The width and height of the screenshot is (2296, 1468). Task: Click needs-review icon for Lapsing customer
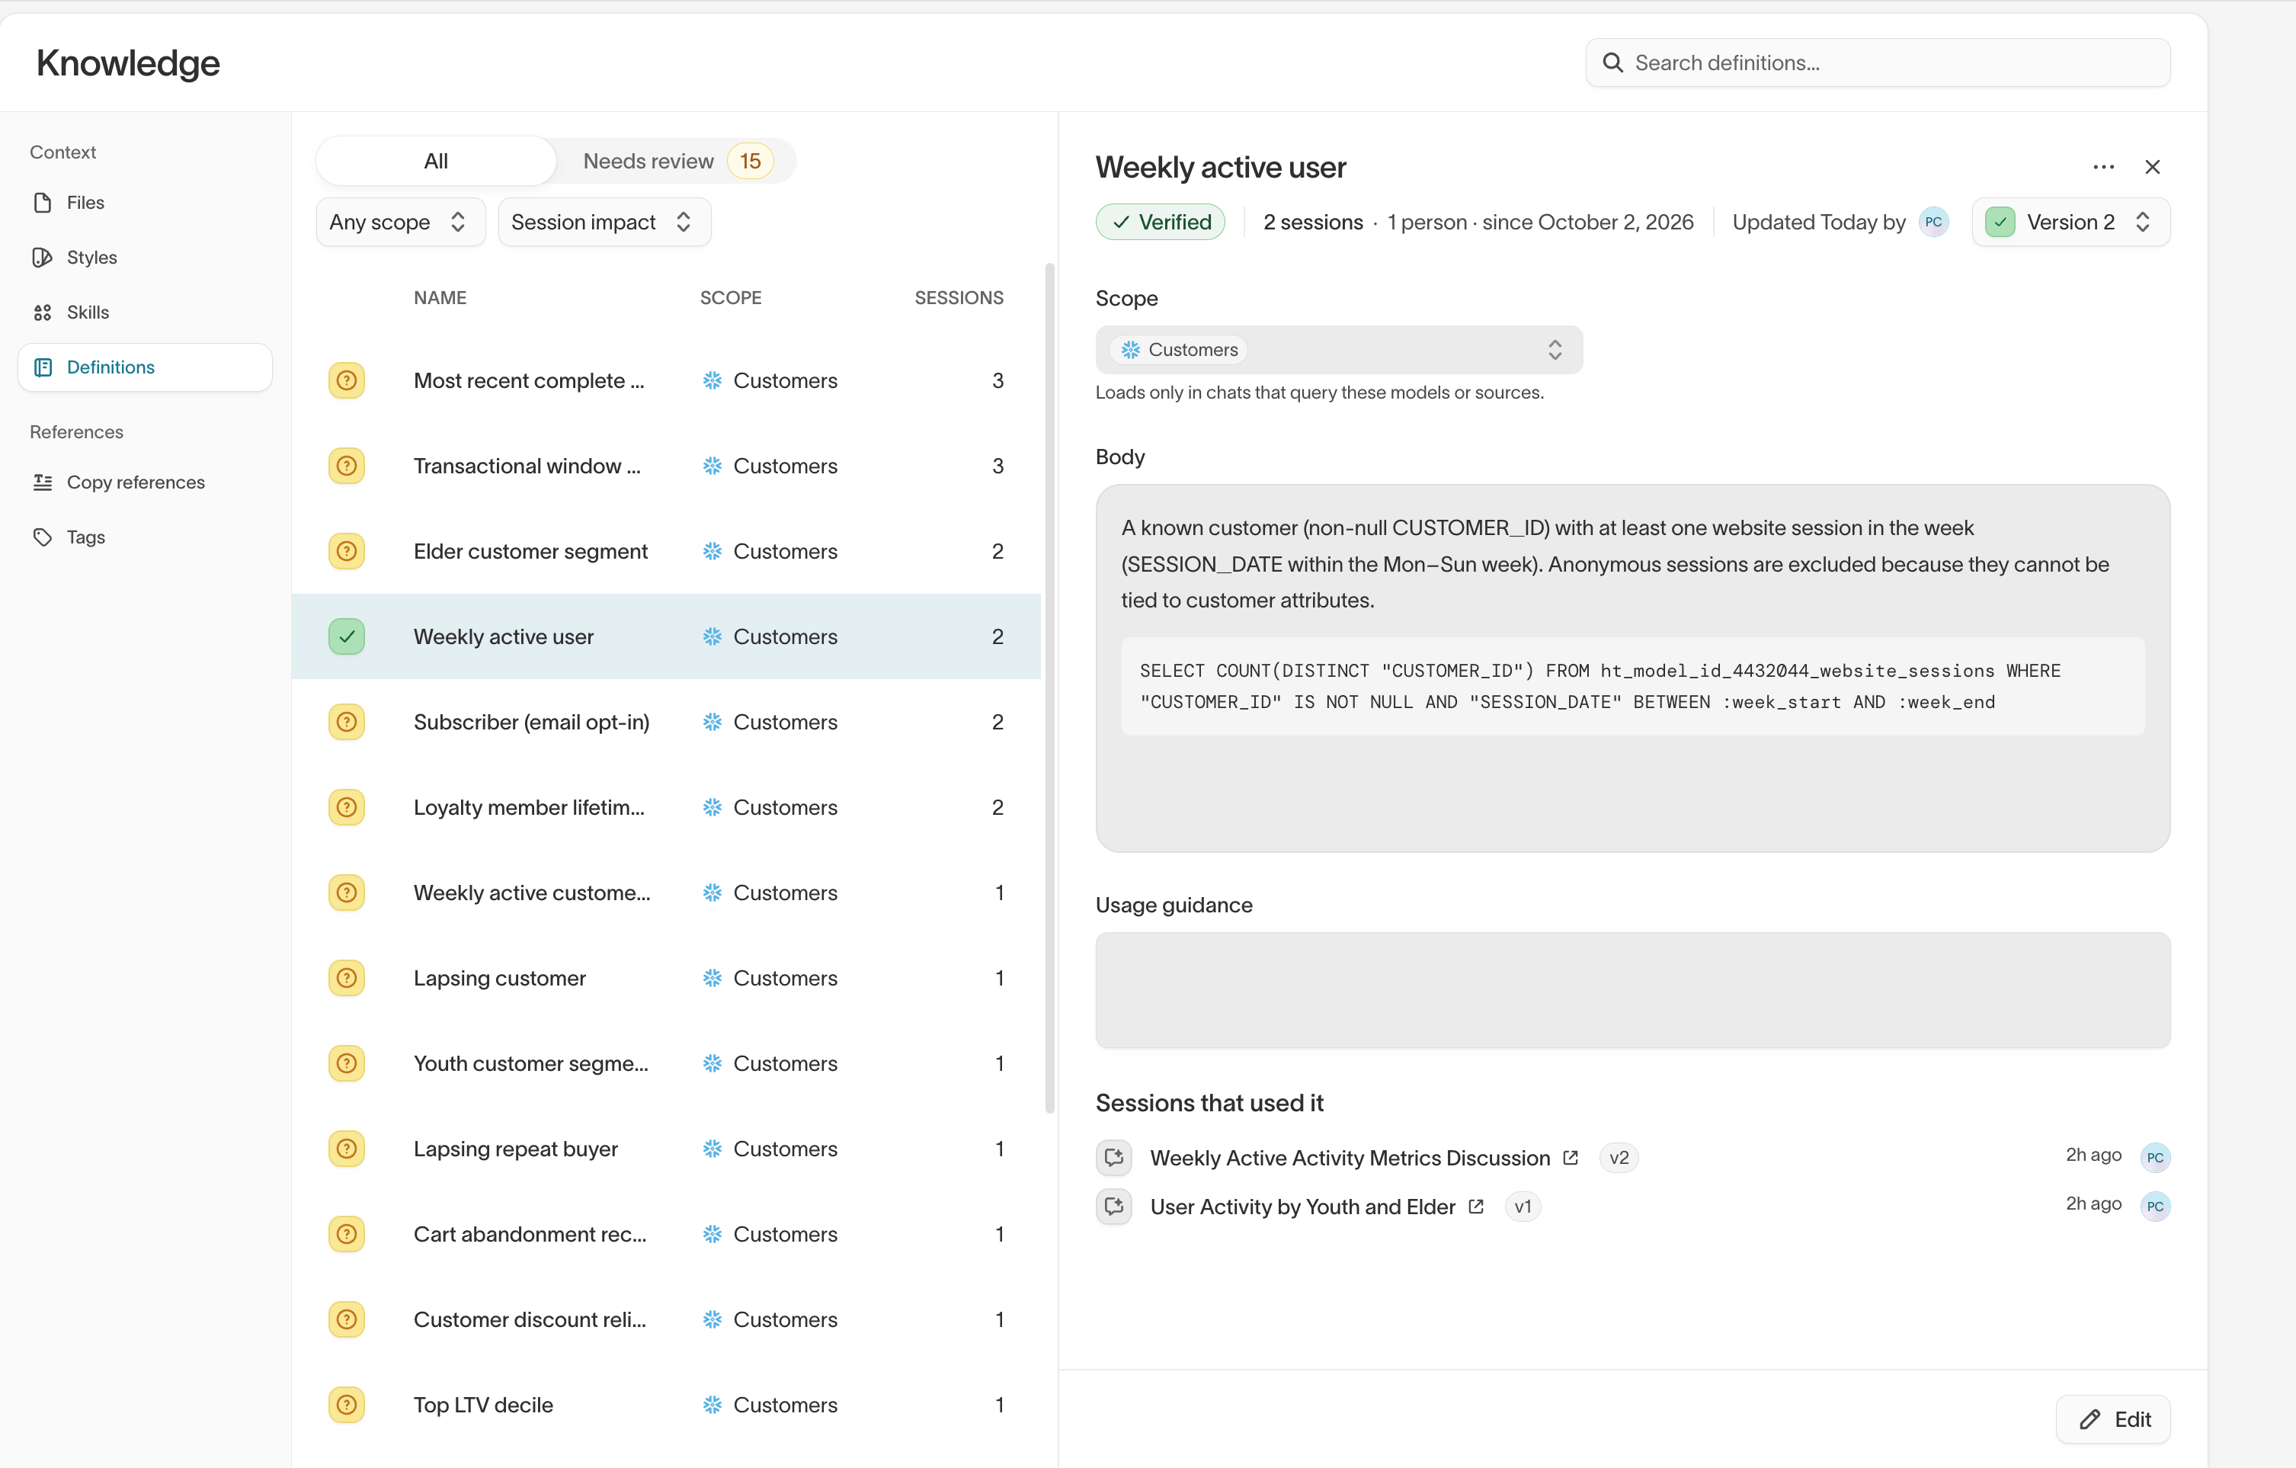click(x=346, y=979)
